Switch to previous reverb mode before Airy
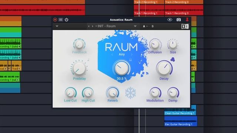Viewport: 237px width, 133px height. [x=112, y=55]
